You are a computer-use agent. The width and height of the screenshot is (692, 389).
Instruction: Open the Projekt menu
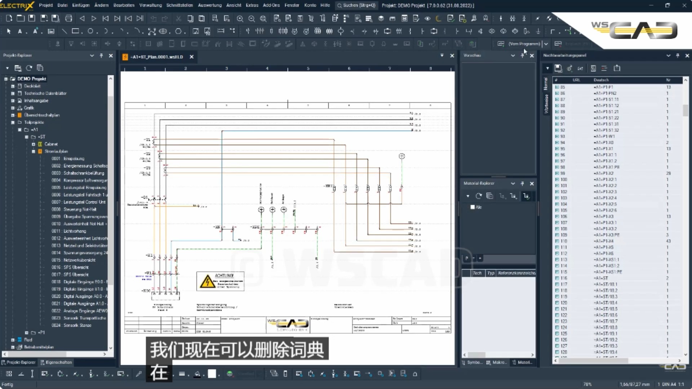pyautogui.click(x=46, y=5)
